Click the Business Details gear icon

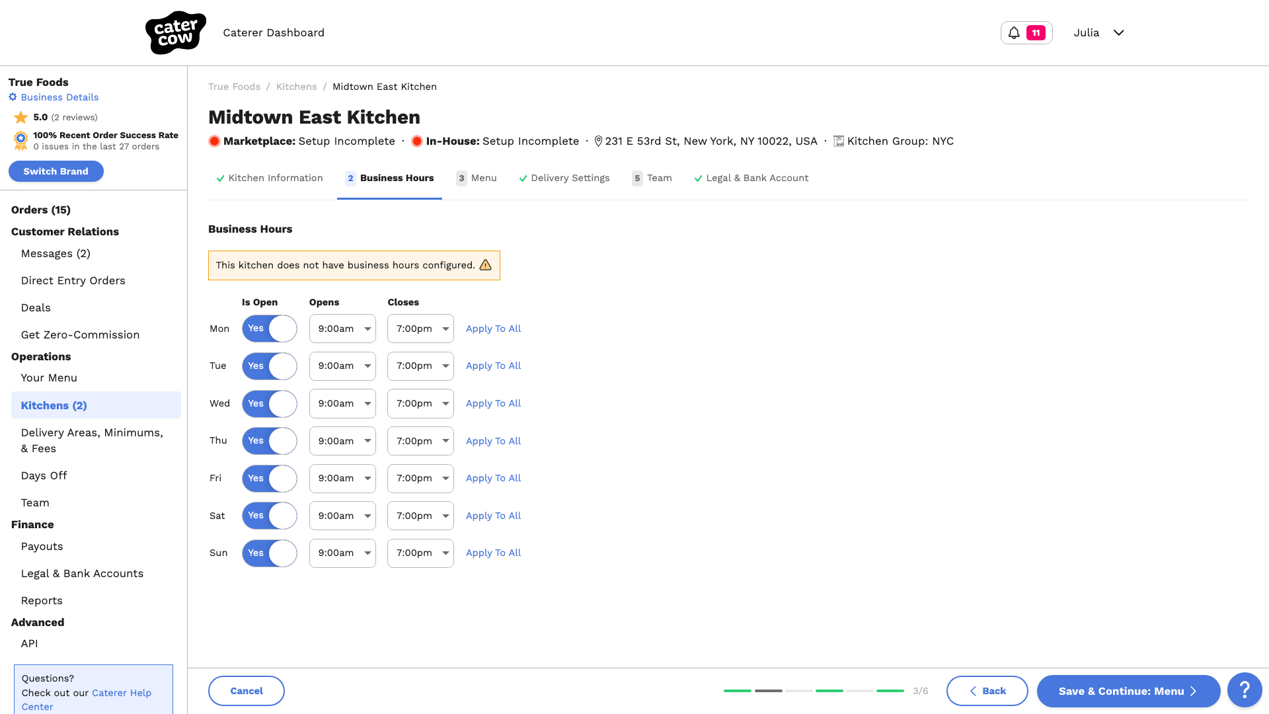point(13,97)
